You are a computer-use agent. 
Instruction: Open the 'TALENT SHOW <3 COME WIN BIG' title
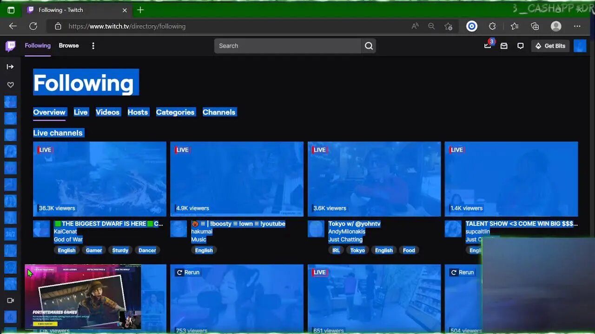tap(522, 224)
